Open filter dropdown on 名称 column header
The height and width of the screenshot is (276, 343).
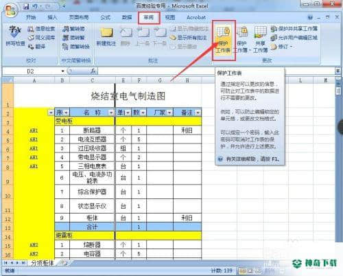point(111,113)
